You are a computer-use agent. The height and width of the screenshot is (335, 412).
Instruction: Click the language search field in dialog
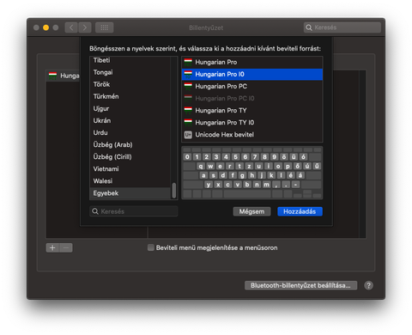134,211
